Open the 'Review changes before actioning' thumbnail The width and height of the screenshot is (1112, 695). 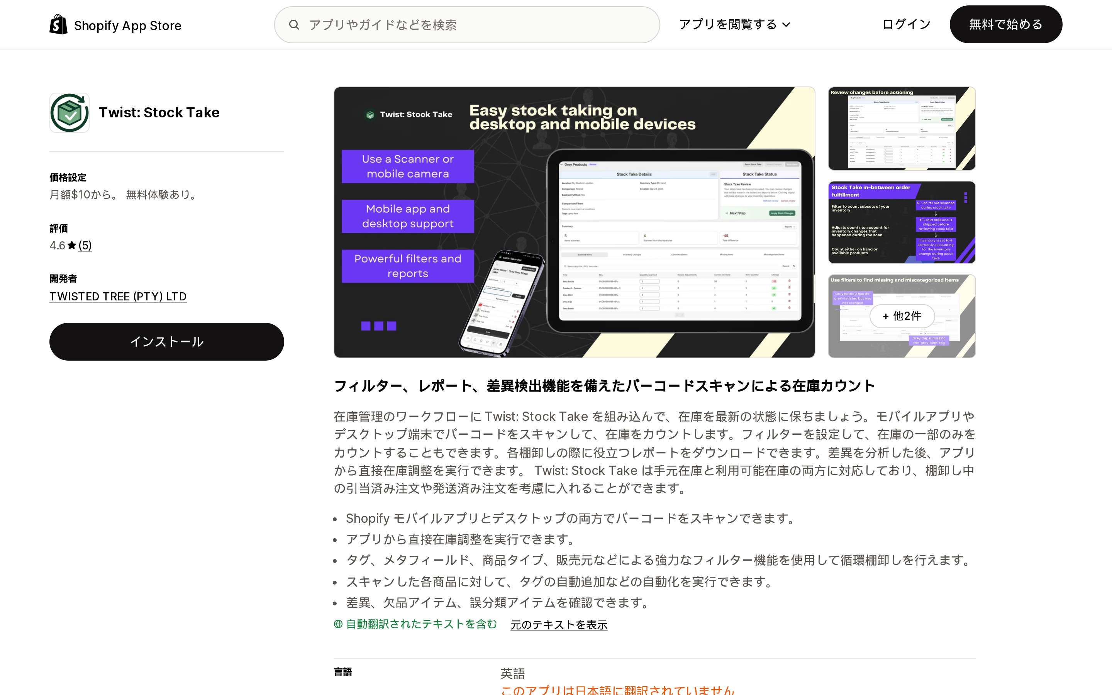(902, 129)
